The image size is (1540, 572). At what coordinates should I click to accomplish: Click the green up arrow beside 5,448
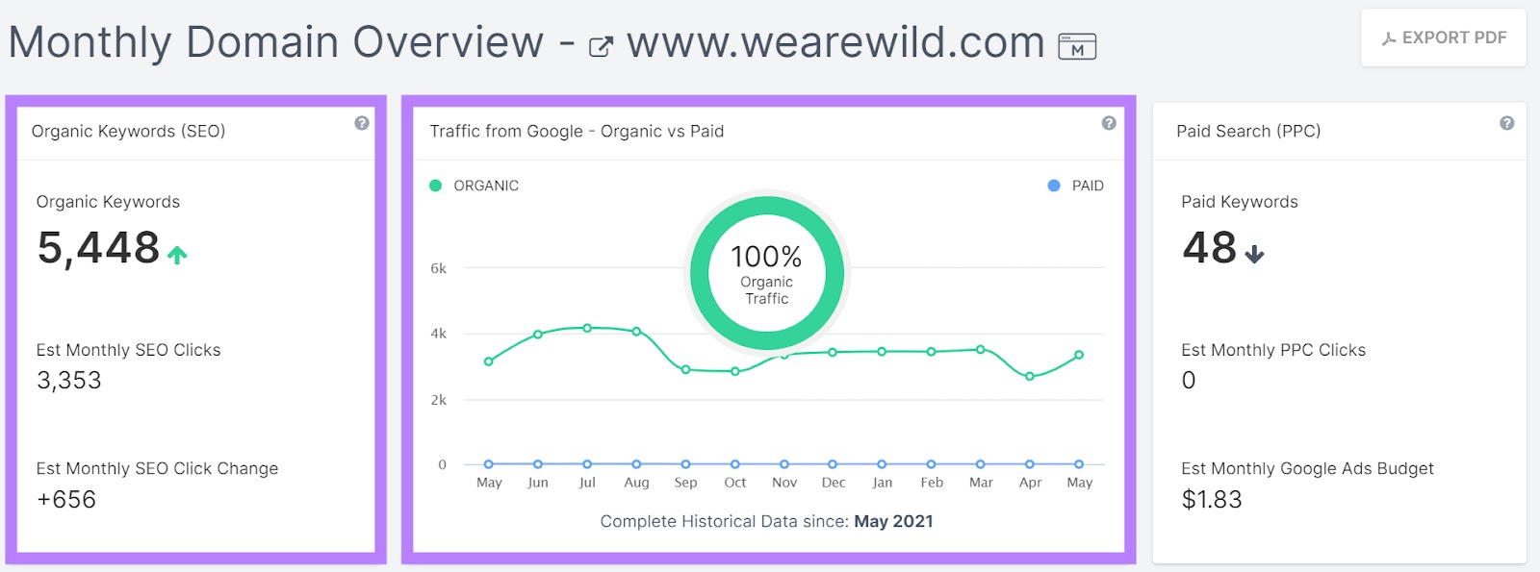point(178,253)
